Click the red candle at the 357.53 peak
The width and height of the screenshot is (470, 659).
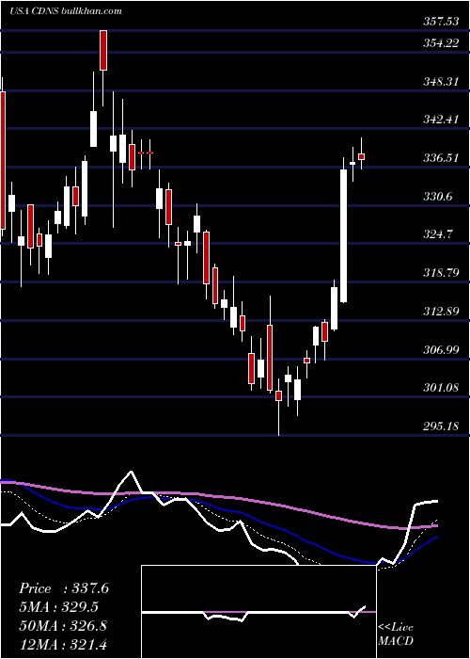pyautogui.click(x=103, y=50)
